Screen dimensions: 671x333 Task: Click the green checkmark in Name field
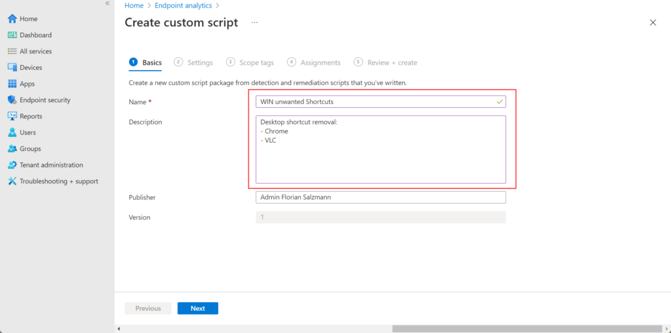point(499,102)
